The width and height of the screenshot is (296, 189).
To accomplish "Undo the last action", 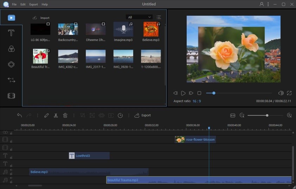I will coord(19,115).
